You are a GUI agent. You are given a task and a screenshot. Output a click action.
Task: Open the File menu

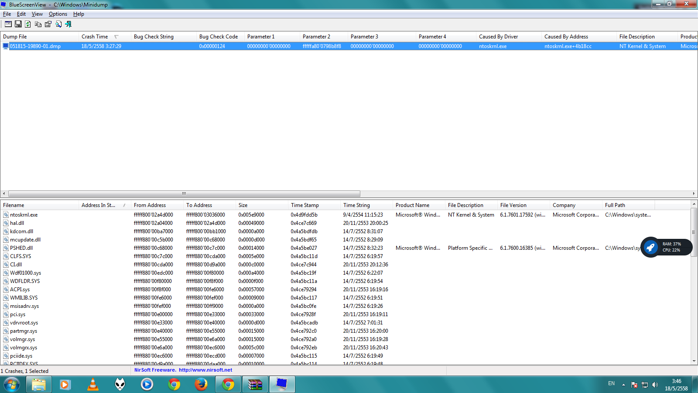pyautogui.click(x=7, y=14)
